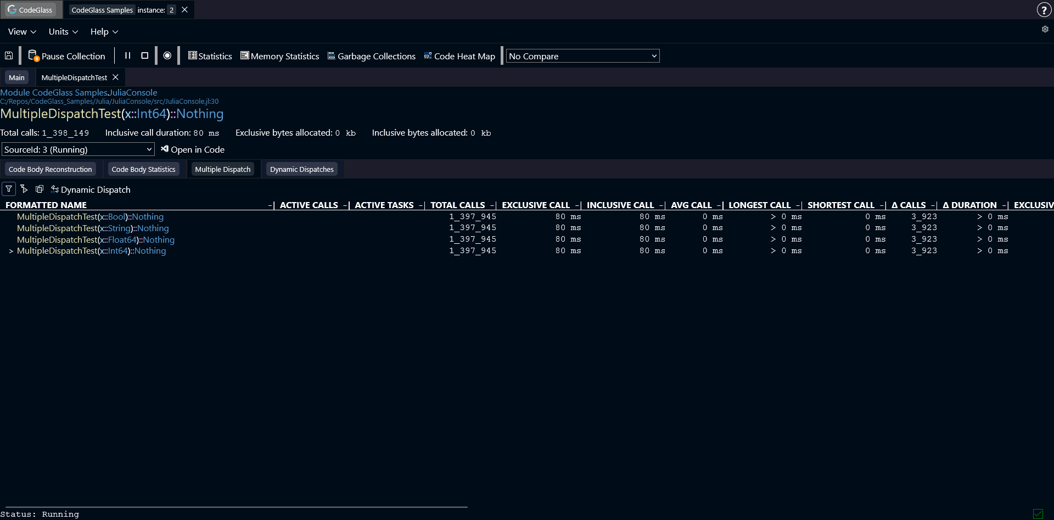This screenshot has height=520, width=1054.
Task: Open the Statistics panel
Action: (x=210, y=55)
